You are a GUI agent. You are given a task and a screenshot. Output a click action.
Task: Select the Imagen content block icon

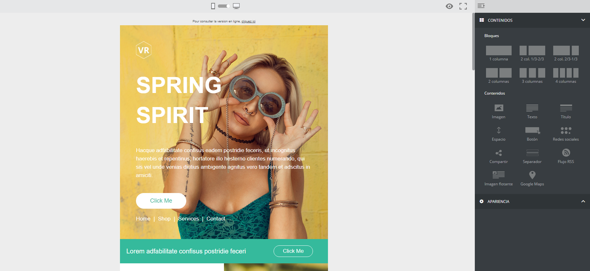(498, 108)
